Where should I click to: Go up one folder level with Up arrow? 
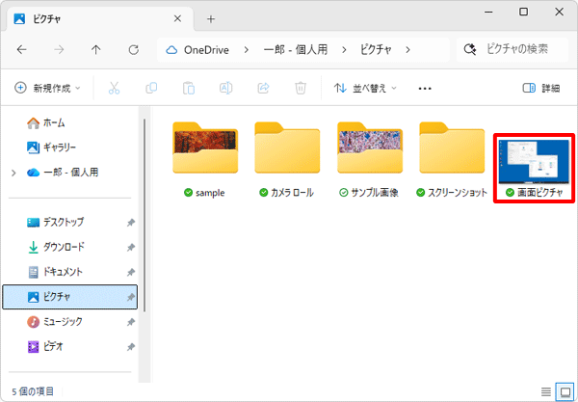95,50
